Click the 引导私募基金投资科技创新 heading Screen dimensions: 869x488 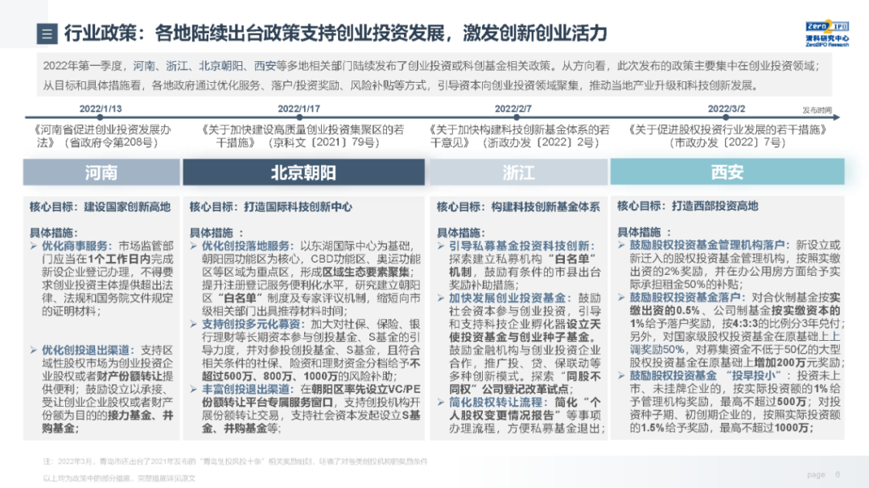pyautogui.click(x=521, y=246)
